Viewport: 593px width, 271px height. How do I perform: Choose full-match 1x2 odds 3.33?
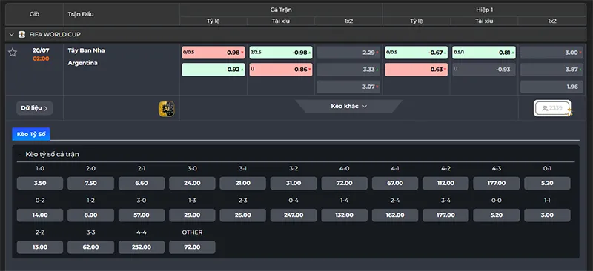coord(348,70)
